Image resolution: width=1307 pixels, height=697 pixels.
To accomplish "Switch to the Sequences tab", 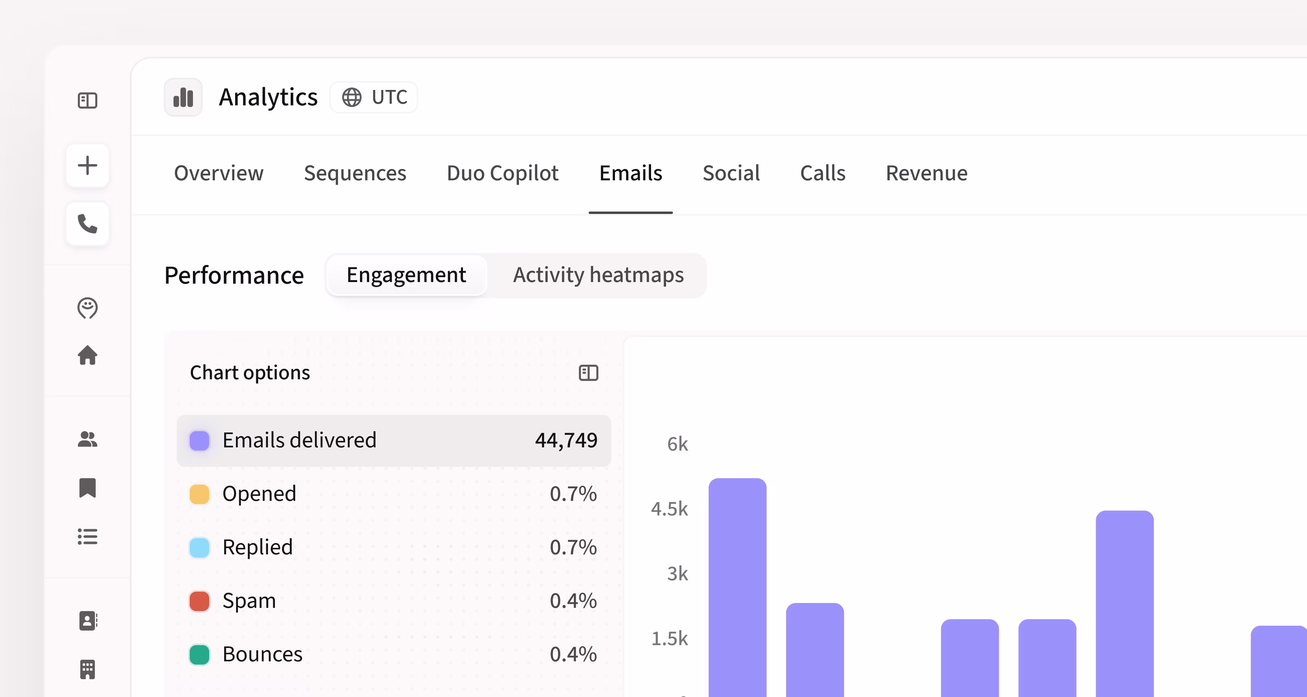I will (x=355, y=173).
